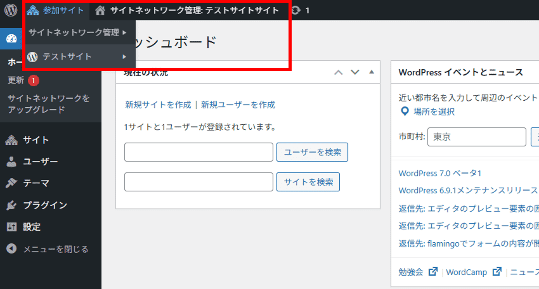Click the dashboard gauge icon in sidebar
Screen dimensions: 539x289
(11, 39)
